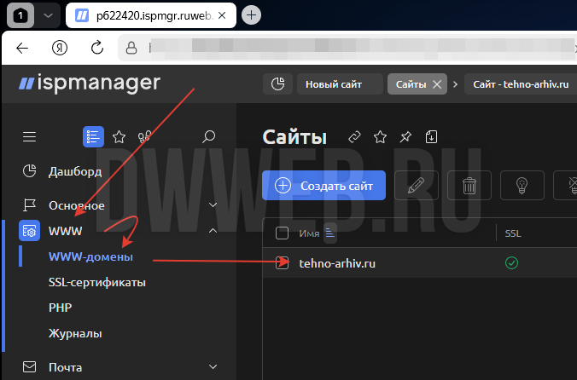
Task: Open PHP section in sidebar
Action: 60,308
